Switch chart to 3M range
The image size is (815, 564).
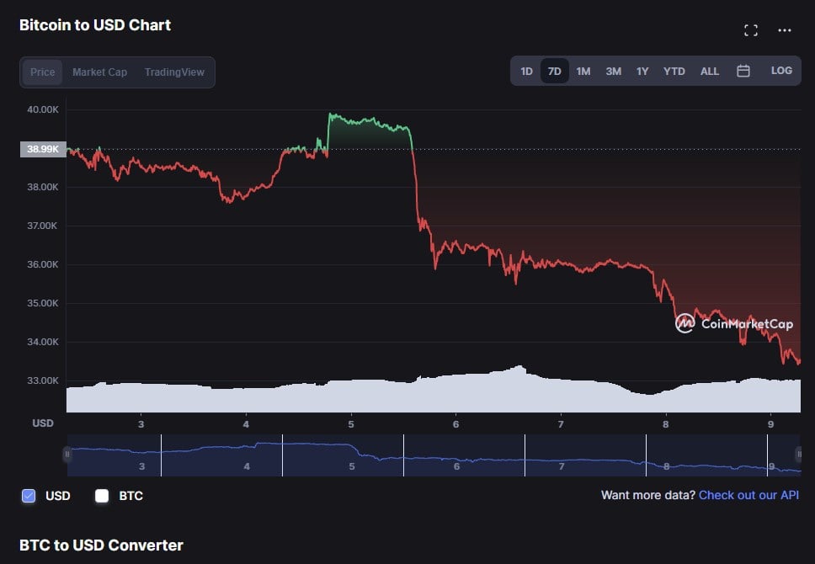pos(613,72)
